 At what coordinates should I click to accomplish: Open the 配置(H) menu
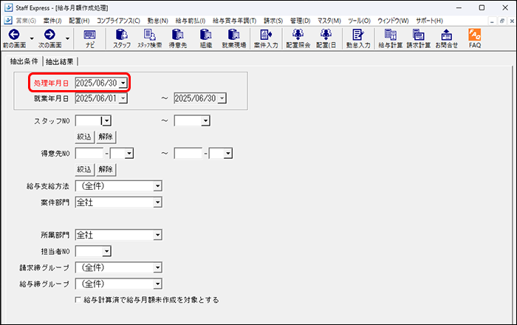point(79,21)
